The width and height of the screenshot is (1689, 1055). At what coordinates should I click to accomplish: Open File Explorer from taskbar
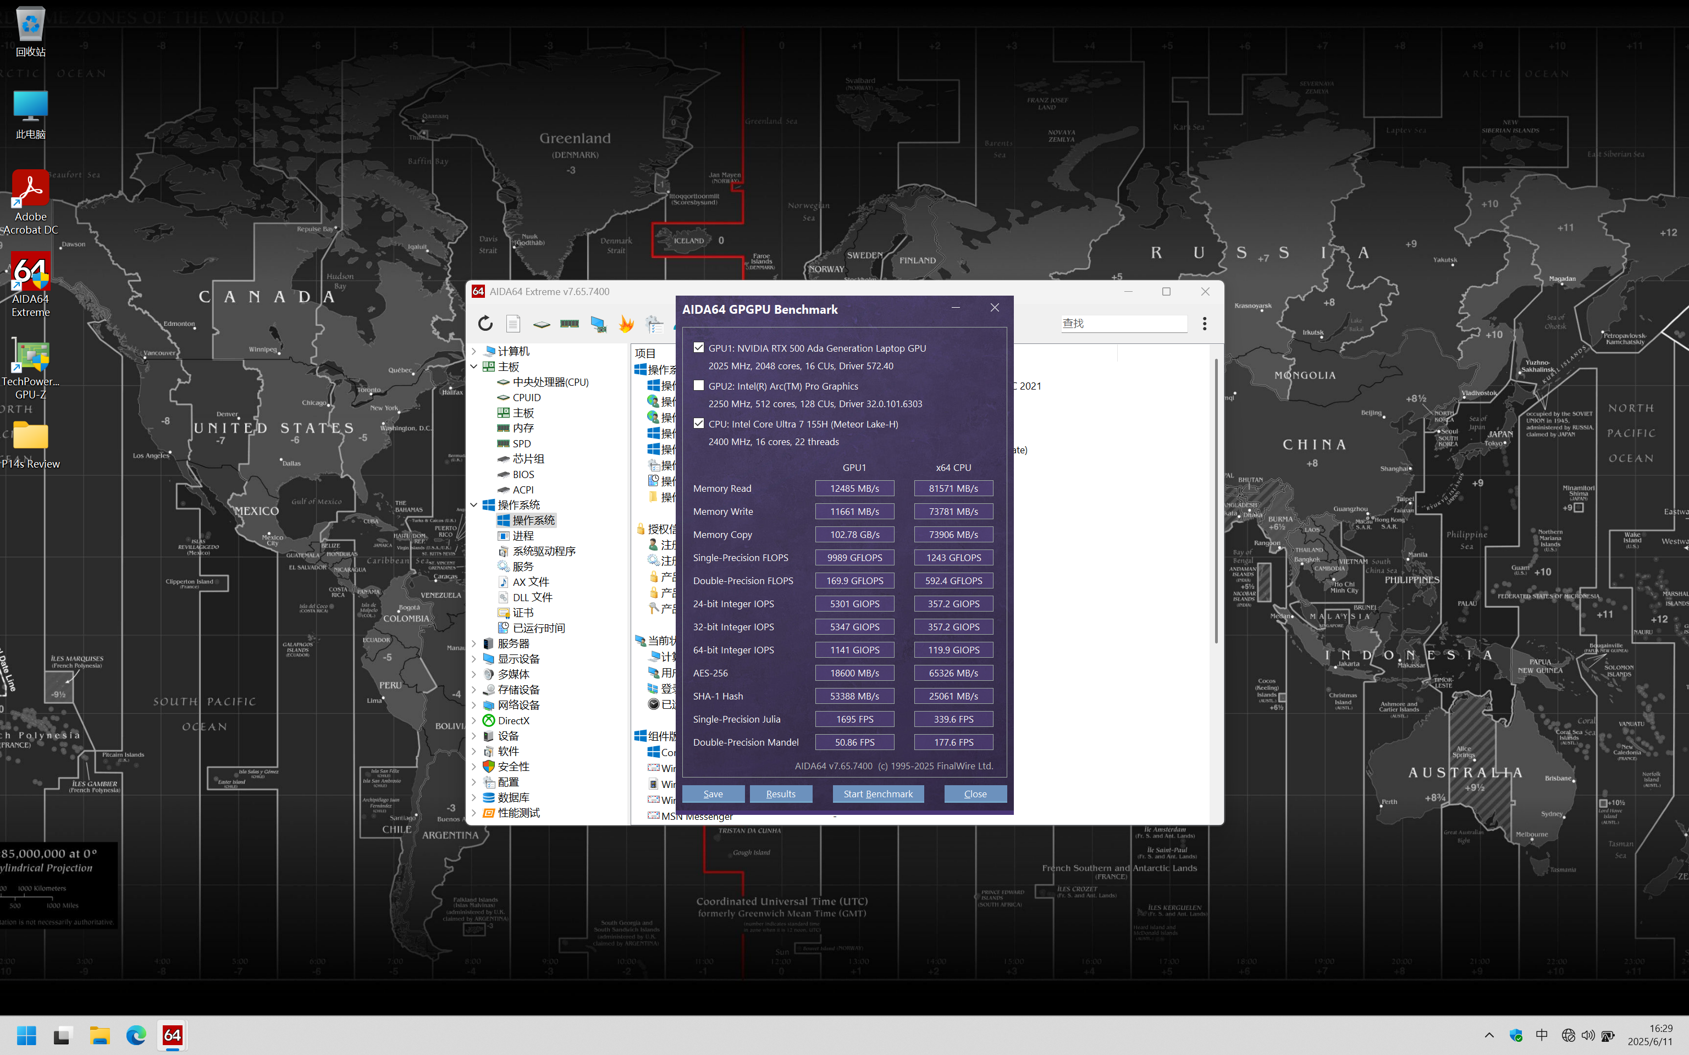point(100,1035)
